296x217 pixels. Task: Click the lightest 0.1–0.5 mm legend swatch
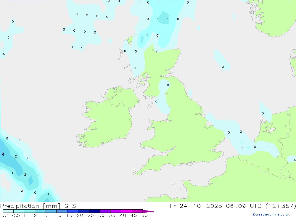click(x=8, y=211)
